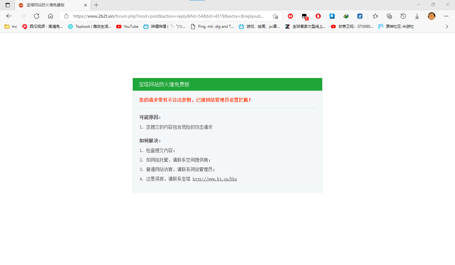Open browser Favorites list

[x=375, y=16]
